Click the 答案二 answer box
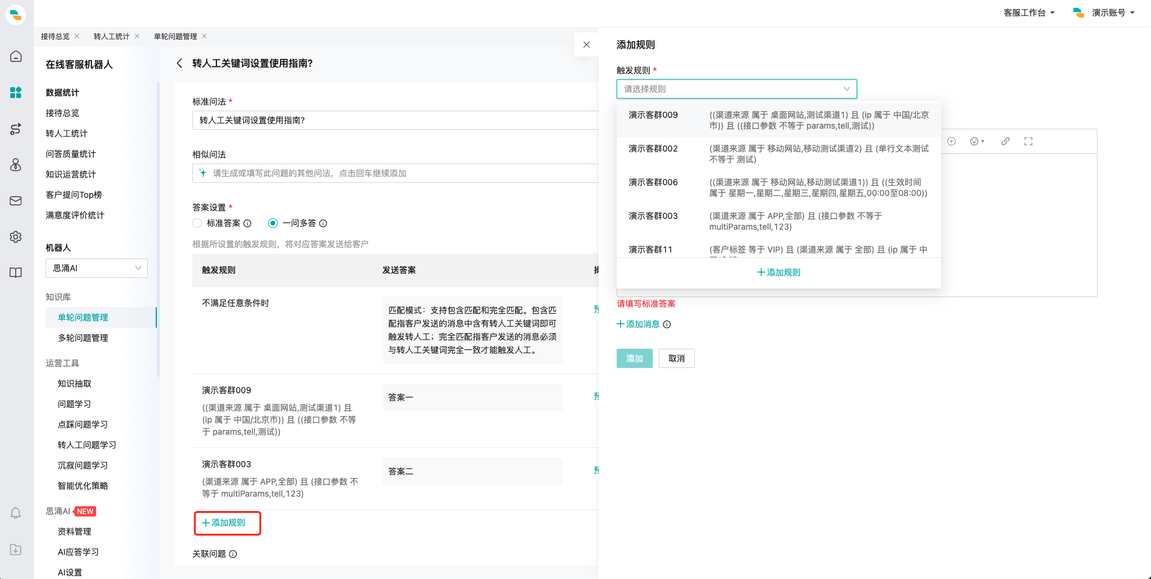Screen dimensions: 1151x579 (472, 471)
